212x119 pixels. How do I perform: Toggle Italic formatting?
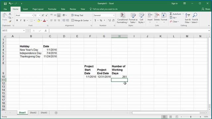(x=21, y=20)
